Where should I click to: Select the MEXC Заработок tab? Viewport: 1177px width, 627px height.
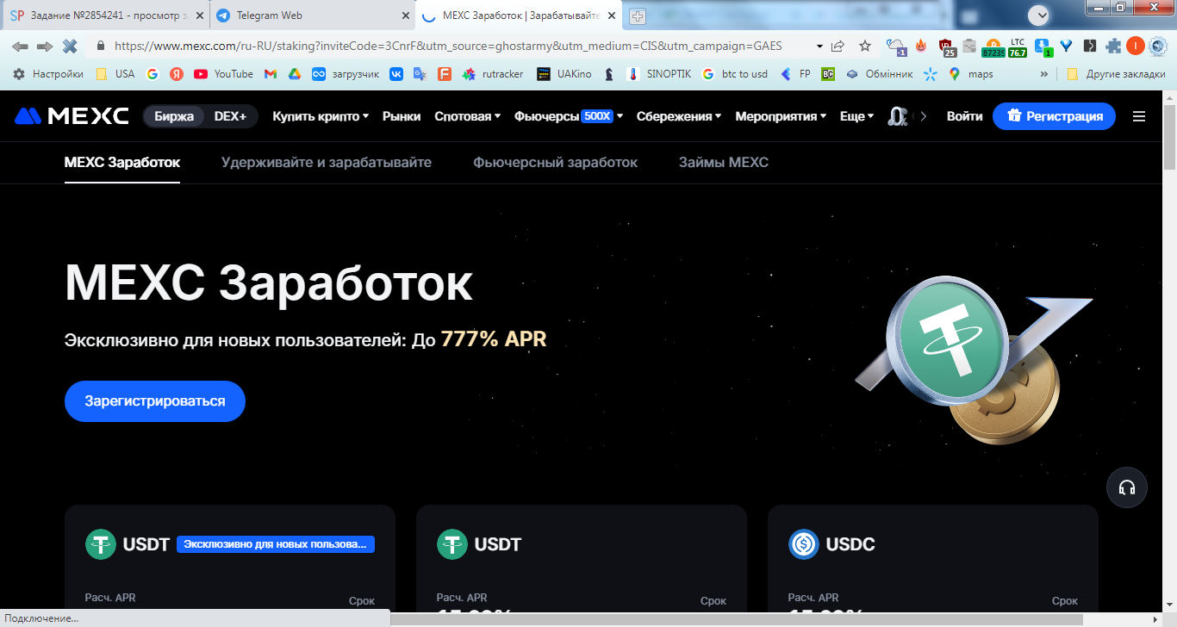(122, 162)
